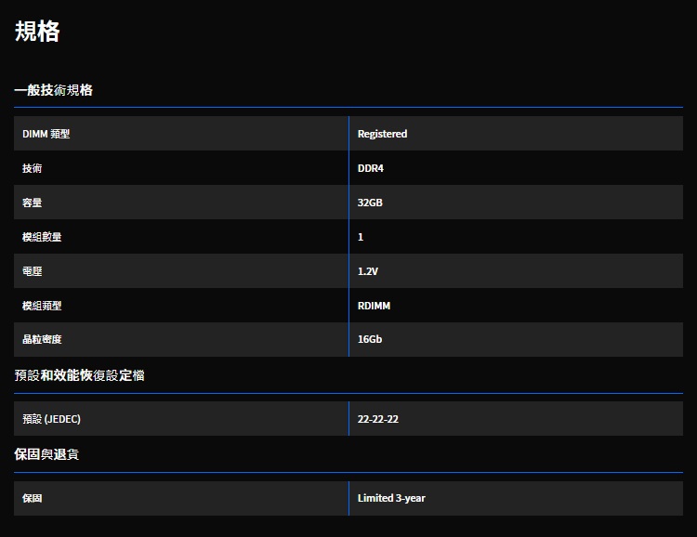Click the 技術 row label
The image size is (697, 537).
33,168
